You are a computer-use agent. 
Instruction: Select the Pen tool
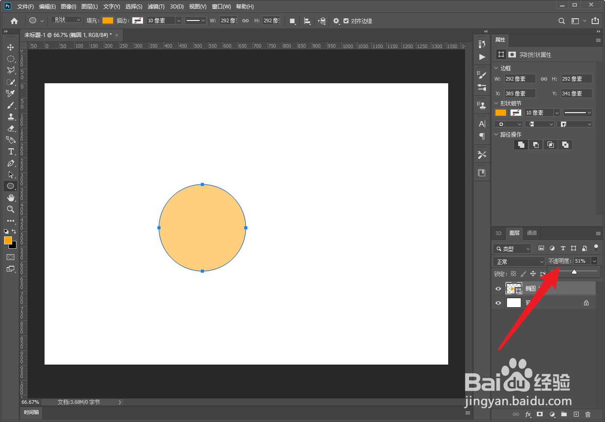coord(11,163)
